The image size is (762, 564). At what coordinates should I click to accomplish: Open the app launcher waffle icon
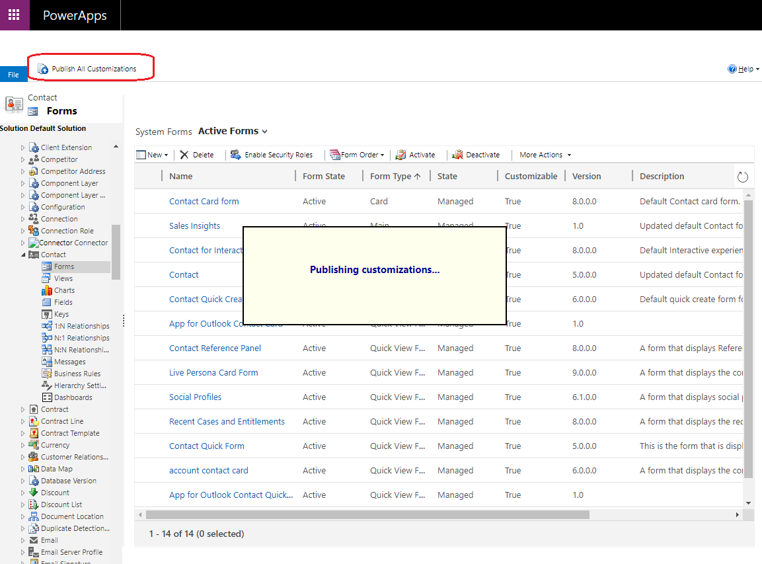click(14, 15)
